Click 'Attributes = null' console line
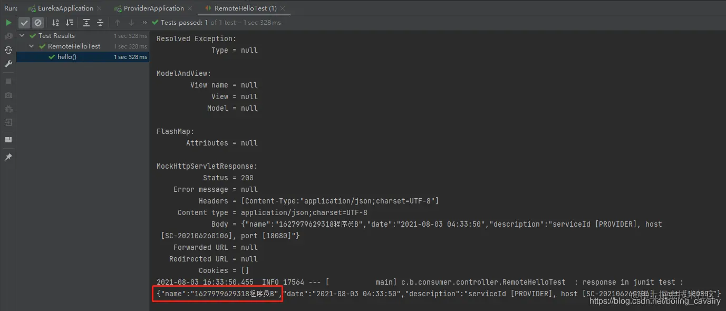The width and height of the screenshot is (726, 311). (222, 143)
